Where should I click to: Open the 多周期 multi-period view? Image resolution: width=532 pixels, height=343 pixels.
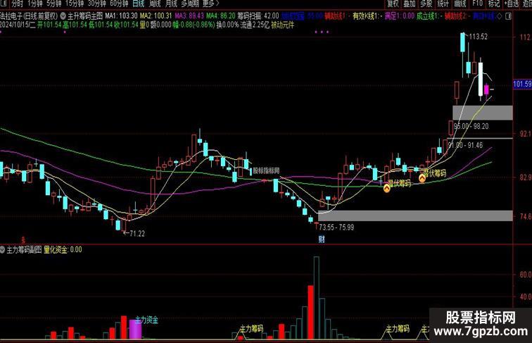tap(190, 4)
